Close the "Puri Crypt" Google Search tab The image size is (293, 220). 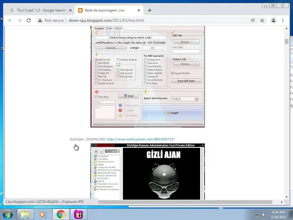(70, 10)
